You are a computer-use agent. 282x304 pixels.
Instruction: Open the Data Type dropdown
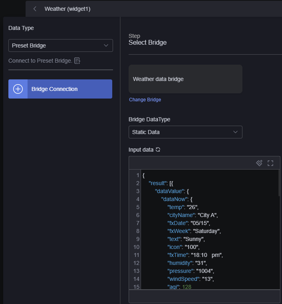[61, 45]
